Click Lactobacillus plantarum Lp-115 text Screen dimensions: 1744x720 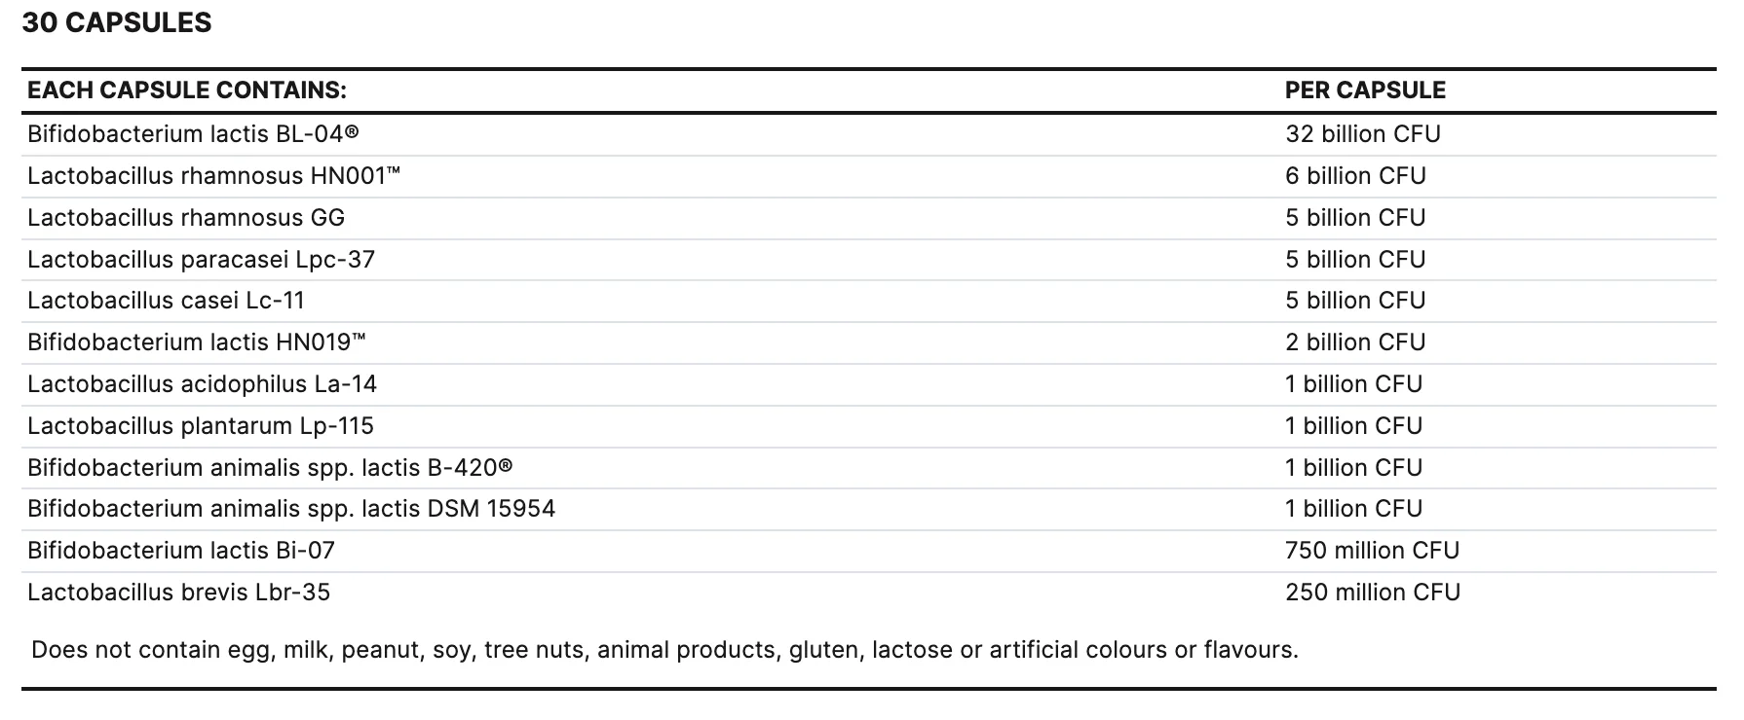click(201, 426)
